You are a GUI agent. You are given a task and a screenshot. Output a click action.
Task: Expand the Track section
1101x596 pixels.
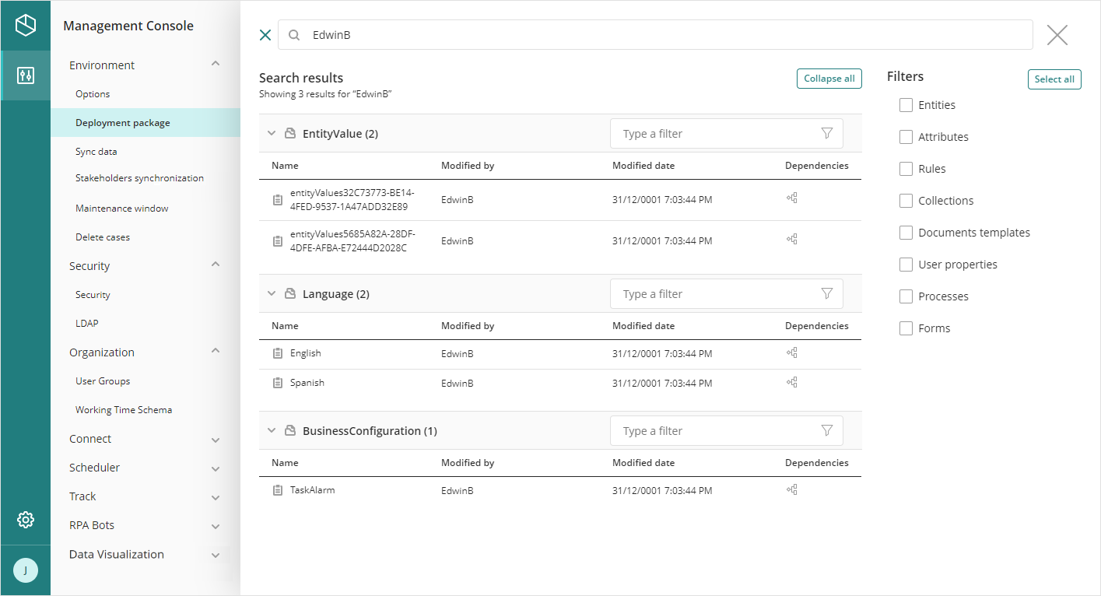[x=216, y=497]
